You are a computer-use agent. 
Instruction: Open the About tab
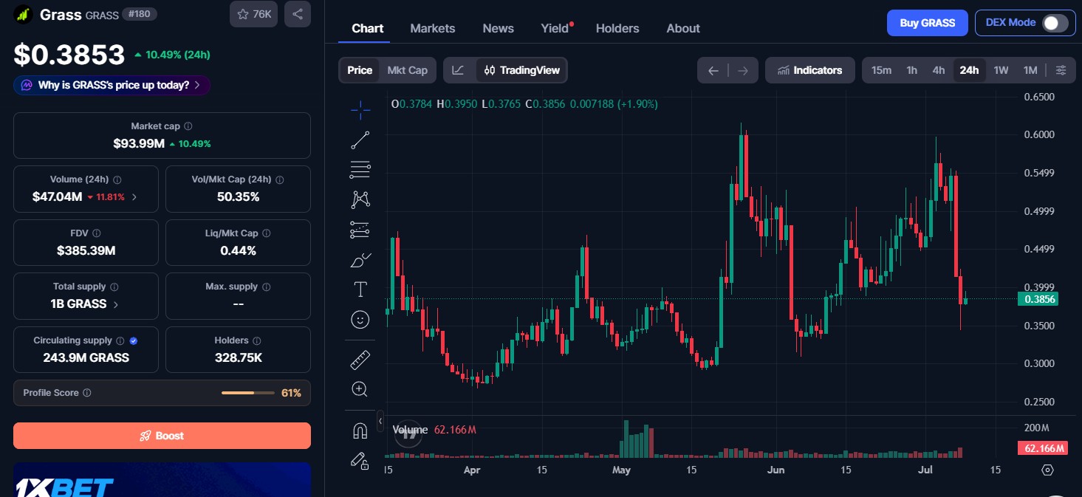(683, 28)
